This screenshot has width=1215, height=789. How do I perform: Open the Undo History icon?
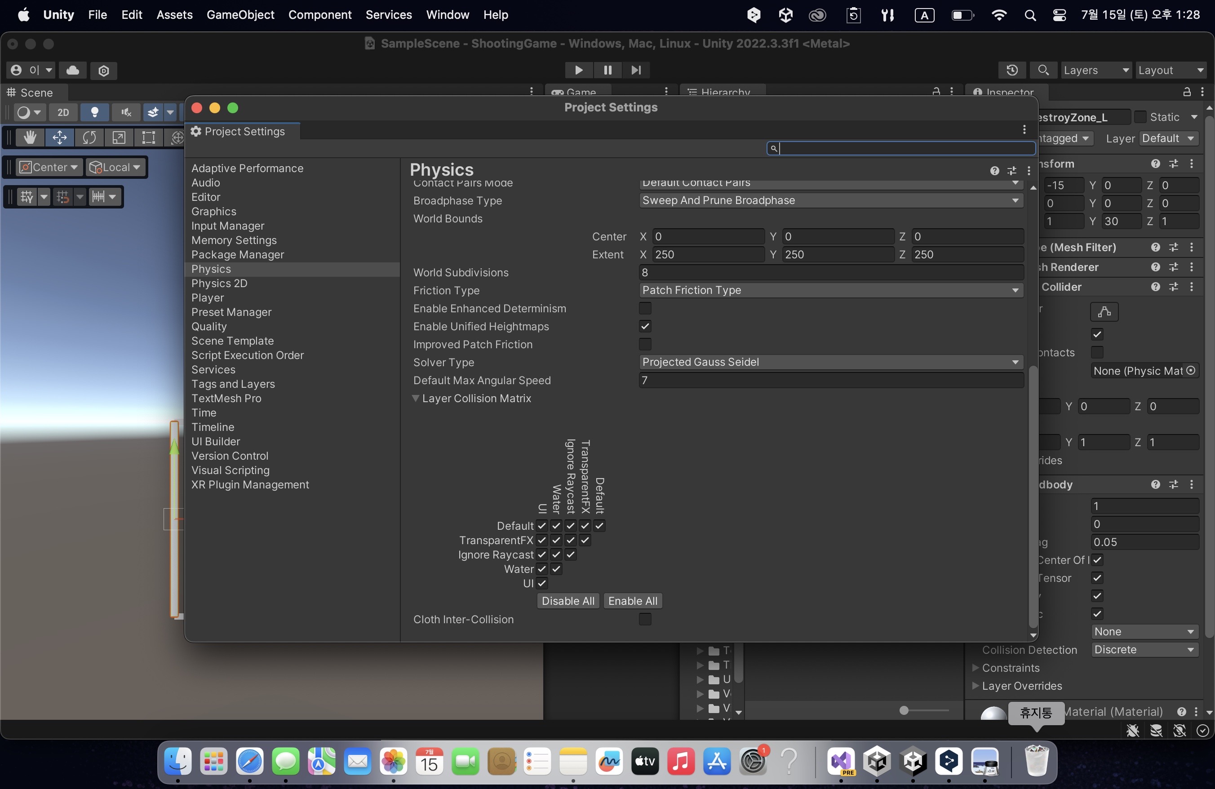coord(1012,70)
